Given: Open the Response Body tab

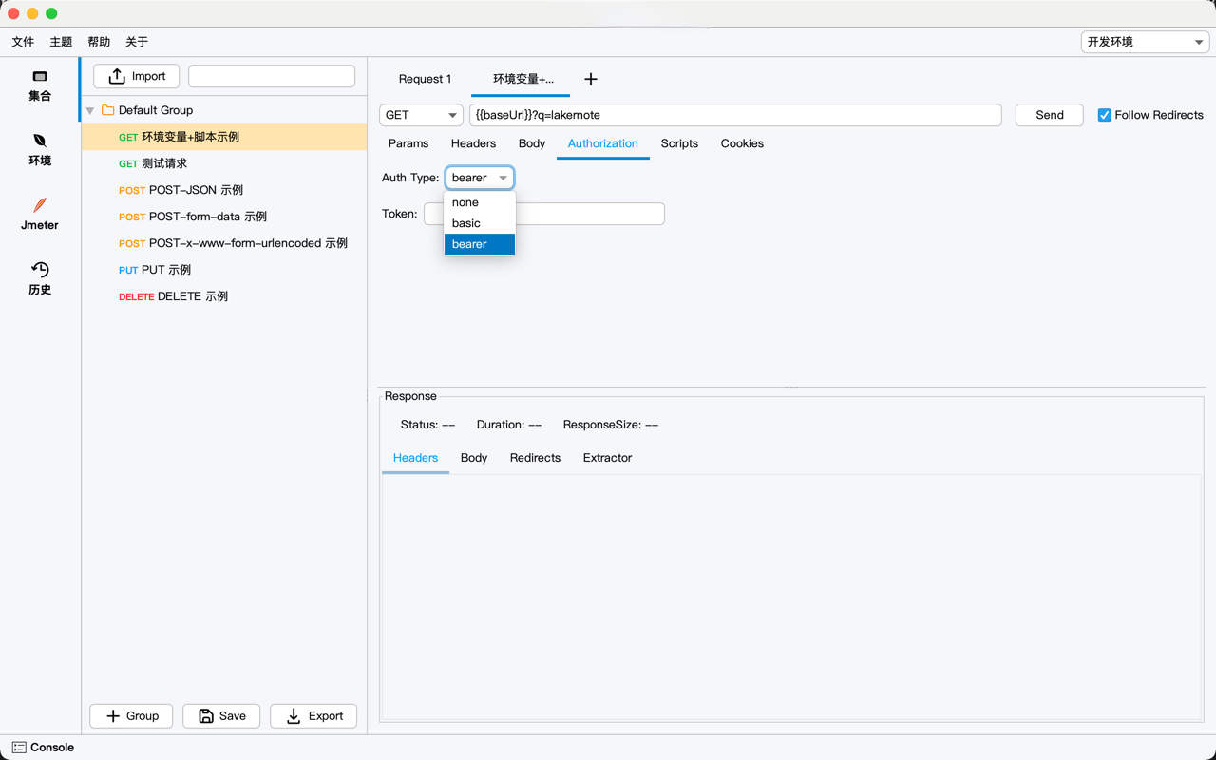Looking at the screenshot, I should click(474, 458).
